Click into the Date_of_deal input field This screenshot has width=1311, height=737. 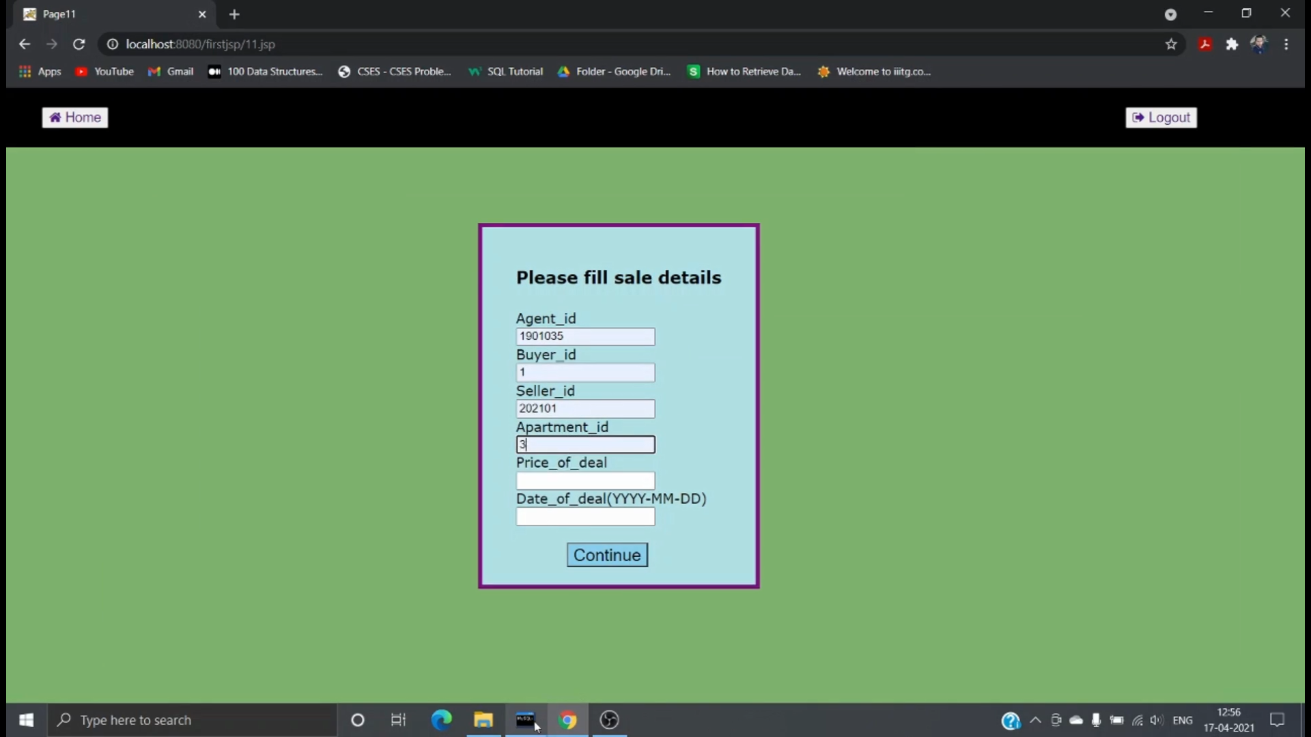(585, 517)
